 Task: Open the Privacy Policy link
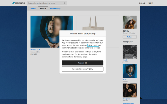93,45
